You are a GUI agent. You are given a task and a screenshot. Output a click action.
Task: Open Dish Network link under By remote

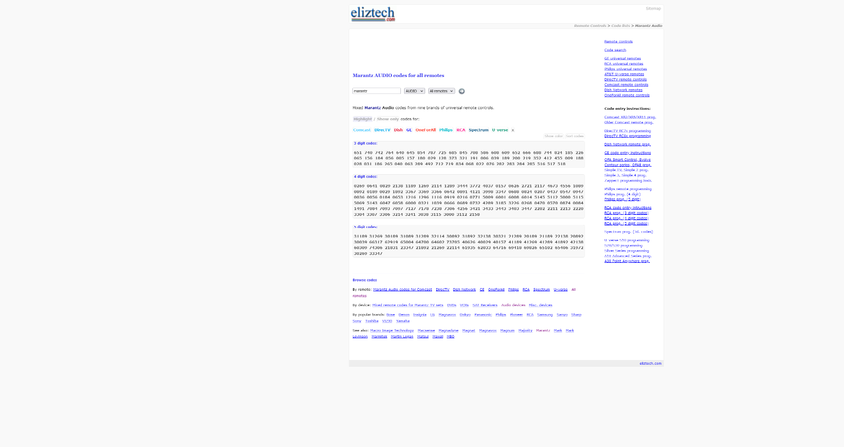[464, 290]
